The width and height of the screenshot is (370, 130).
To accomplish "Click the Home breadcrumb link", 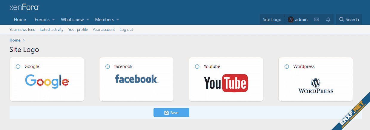I will coord(15,40).
